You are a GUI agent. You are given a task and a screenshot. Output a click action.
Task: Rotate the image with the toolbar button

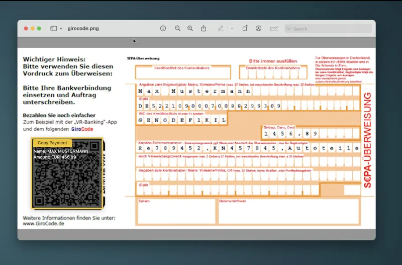[x=245, y=29]
